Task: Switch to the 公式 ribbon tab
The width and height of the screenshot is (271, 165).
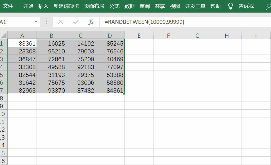Action: click(x=114, y=6)
